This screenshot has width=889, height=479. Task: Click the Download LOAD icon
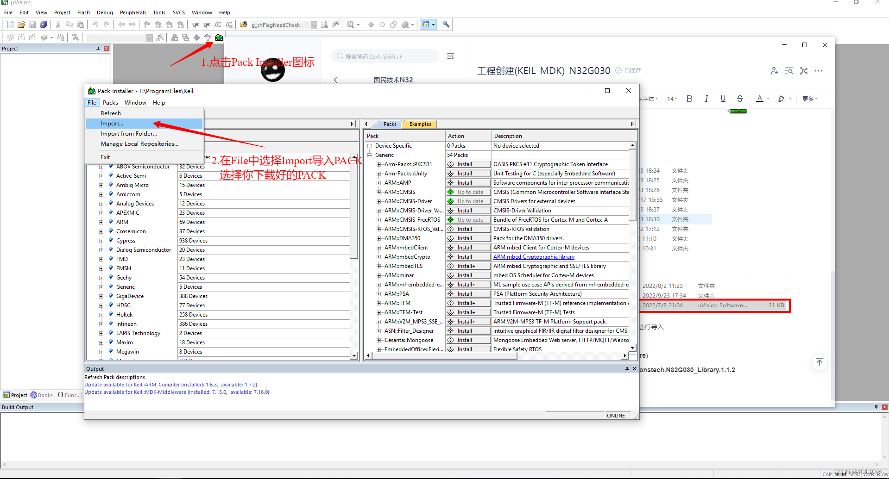click(x=76, y=37)
